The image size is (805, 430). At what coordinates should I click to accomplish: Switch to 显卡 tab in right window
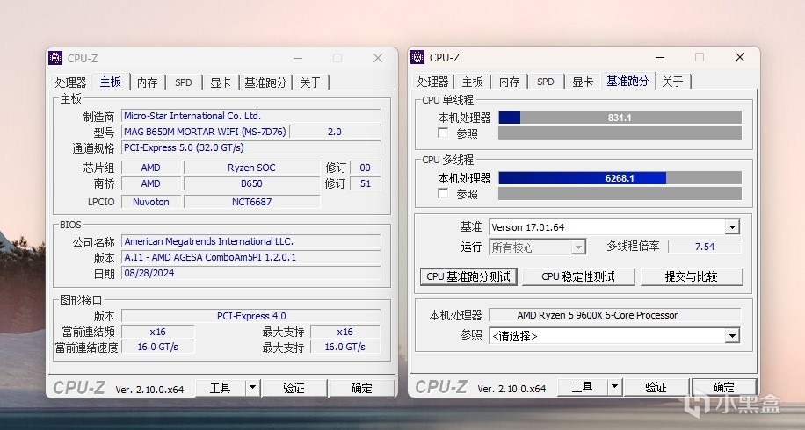tap(583, 82)
